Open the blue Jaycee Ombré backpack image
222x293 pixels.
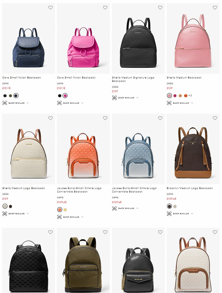(x=139, y=149)
